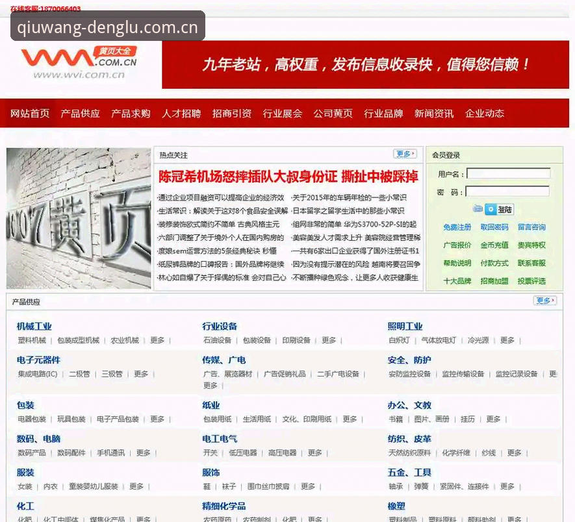Click the 塑料机械 subcategory

(32, 340)
